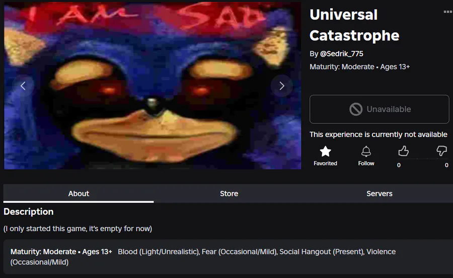The height and width of the screenshot is (278, 453).
Task: Show next thumbnail with right arrow
Action: 282,86
